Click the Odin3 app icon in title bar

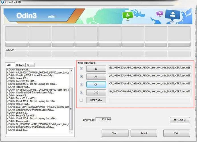click(2, 3)
